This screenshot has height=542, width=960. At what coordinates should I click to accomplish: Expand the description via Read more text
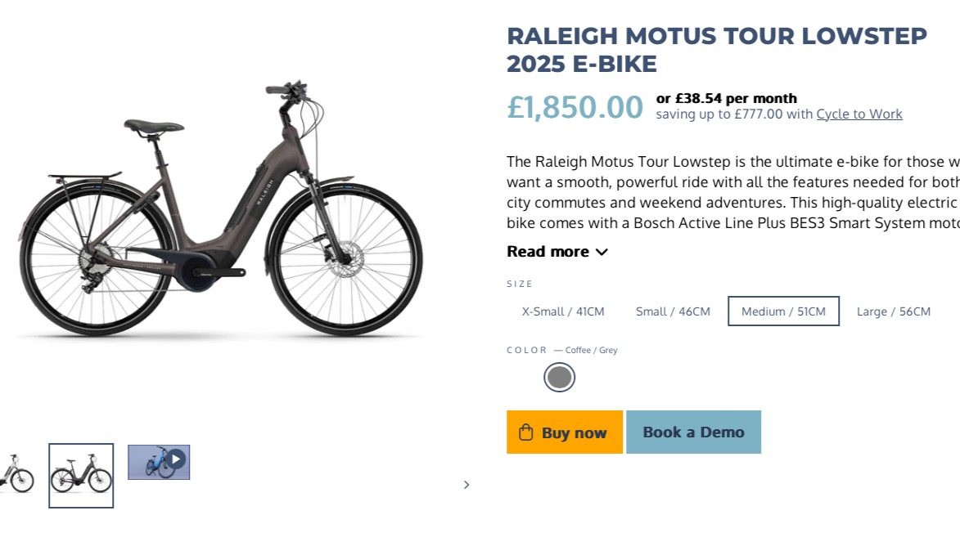click(x=548, y=252)
